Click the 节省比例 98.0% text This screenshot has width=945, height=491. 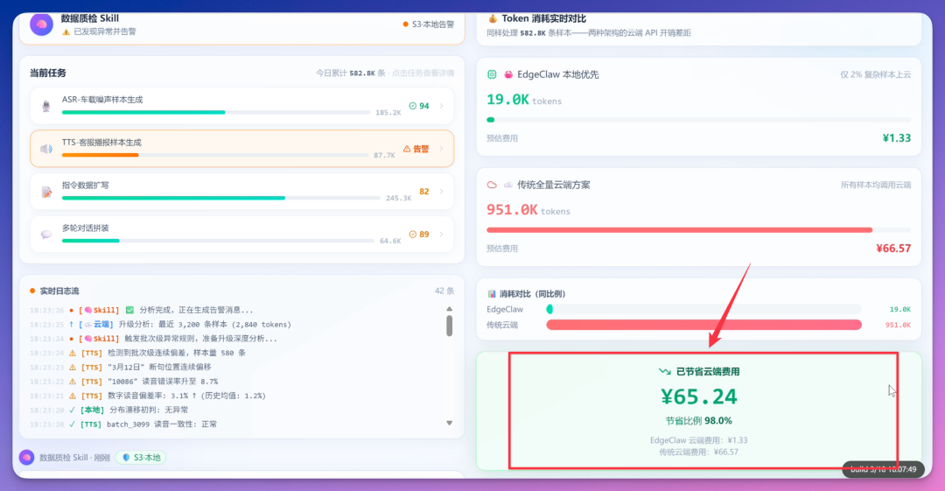tap(698, 421)
